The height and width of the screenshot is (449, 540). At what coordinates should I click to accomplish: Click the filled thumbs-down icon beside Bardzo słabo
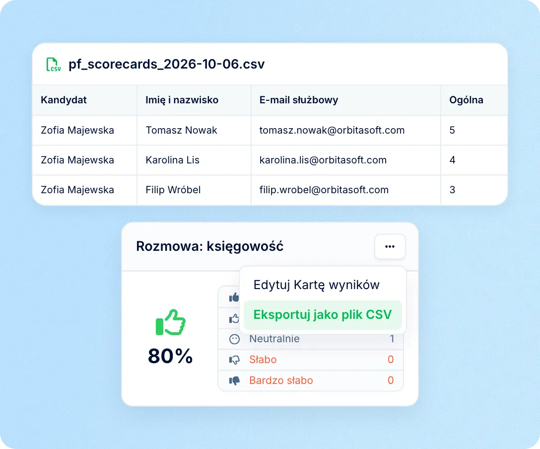tap(235, 380)
